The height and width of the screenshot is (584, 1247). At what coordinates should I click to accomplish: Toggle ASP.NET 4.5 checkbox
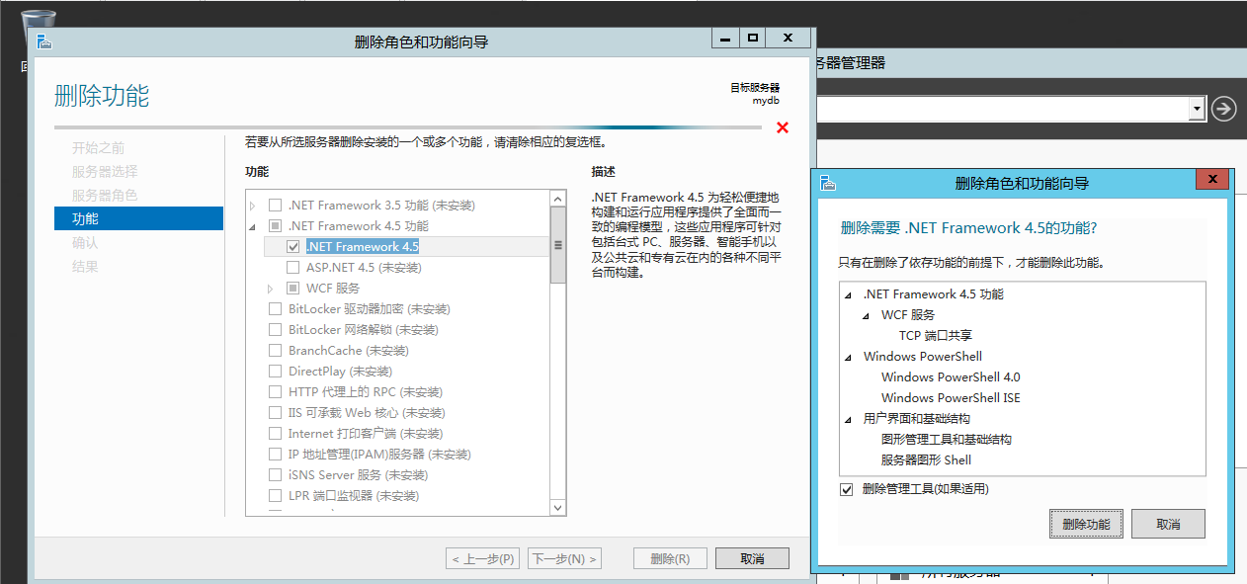point(293,268)
